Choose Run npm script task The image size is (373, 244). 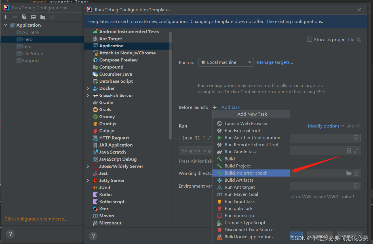coord(251,216)
